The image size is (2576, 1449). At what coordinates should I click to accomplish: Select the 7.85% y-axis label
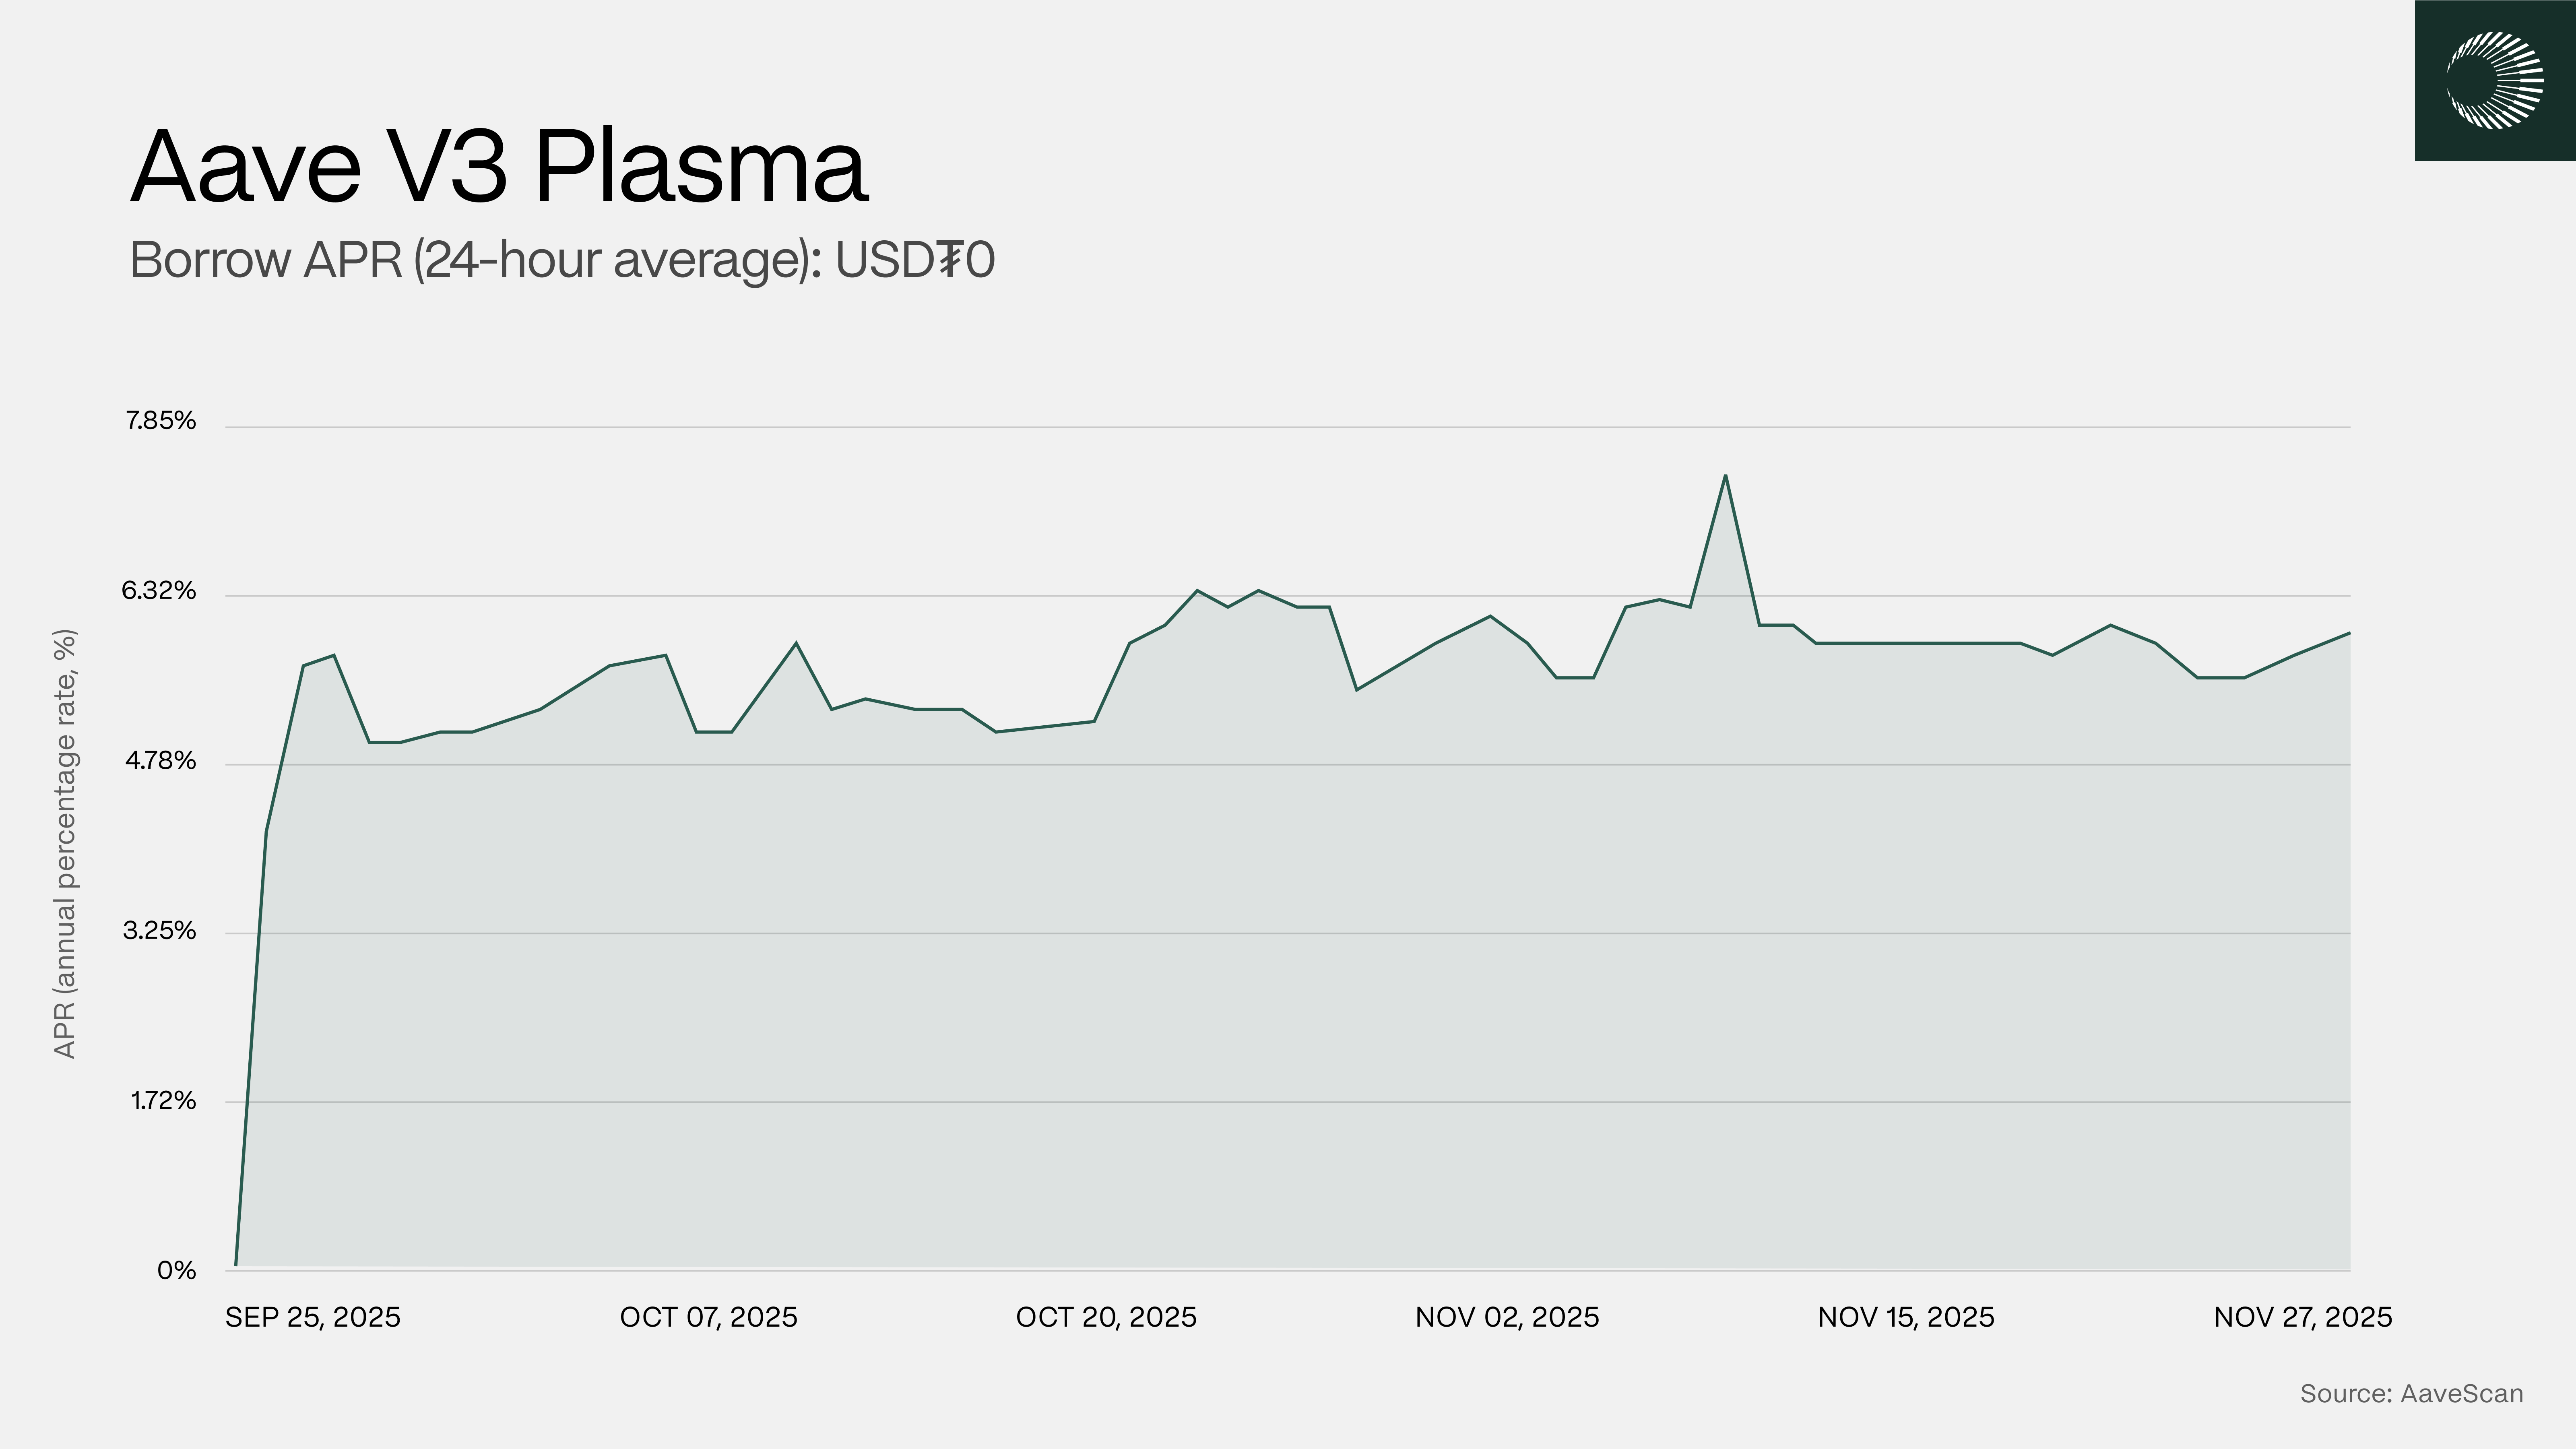(x=160, y=421)
